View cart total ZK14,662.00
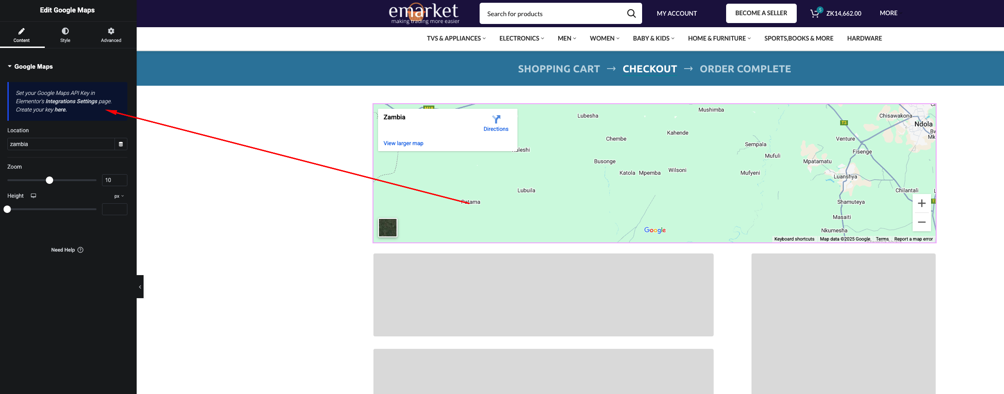Screen dimensions: 1004x394 click(x=844, y=13)
